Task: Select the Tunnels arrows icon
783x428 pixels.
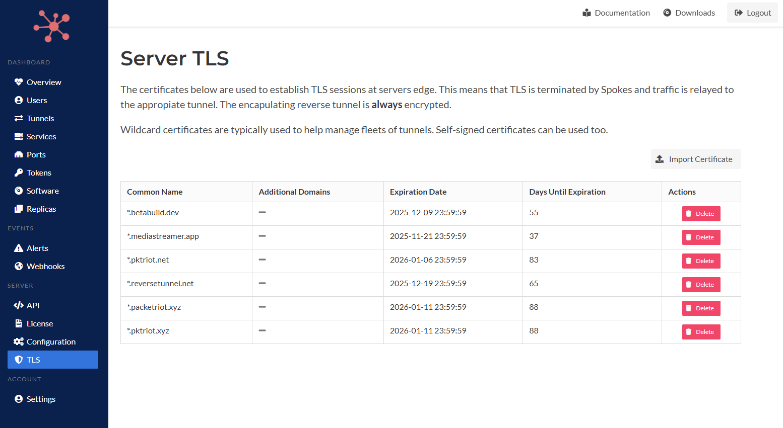Action: (x=19, y=118)
